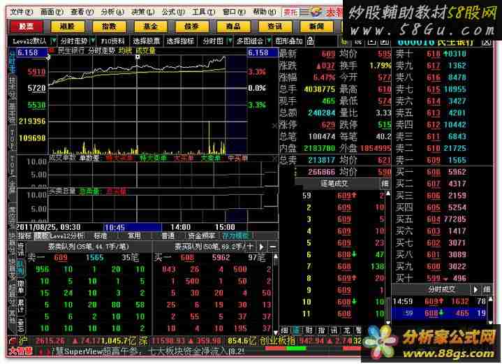
Task: Select the 讯 tab at bottom of quote panel
Action: (334, 330)
